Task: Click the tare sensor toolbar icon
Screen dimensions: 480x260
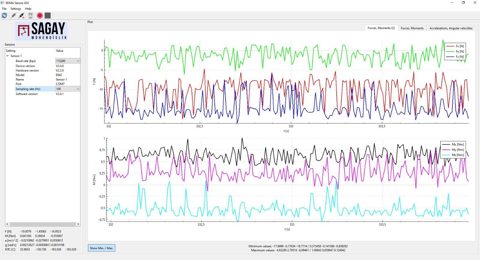Action: [x=30, y=16]
